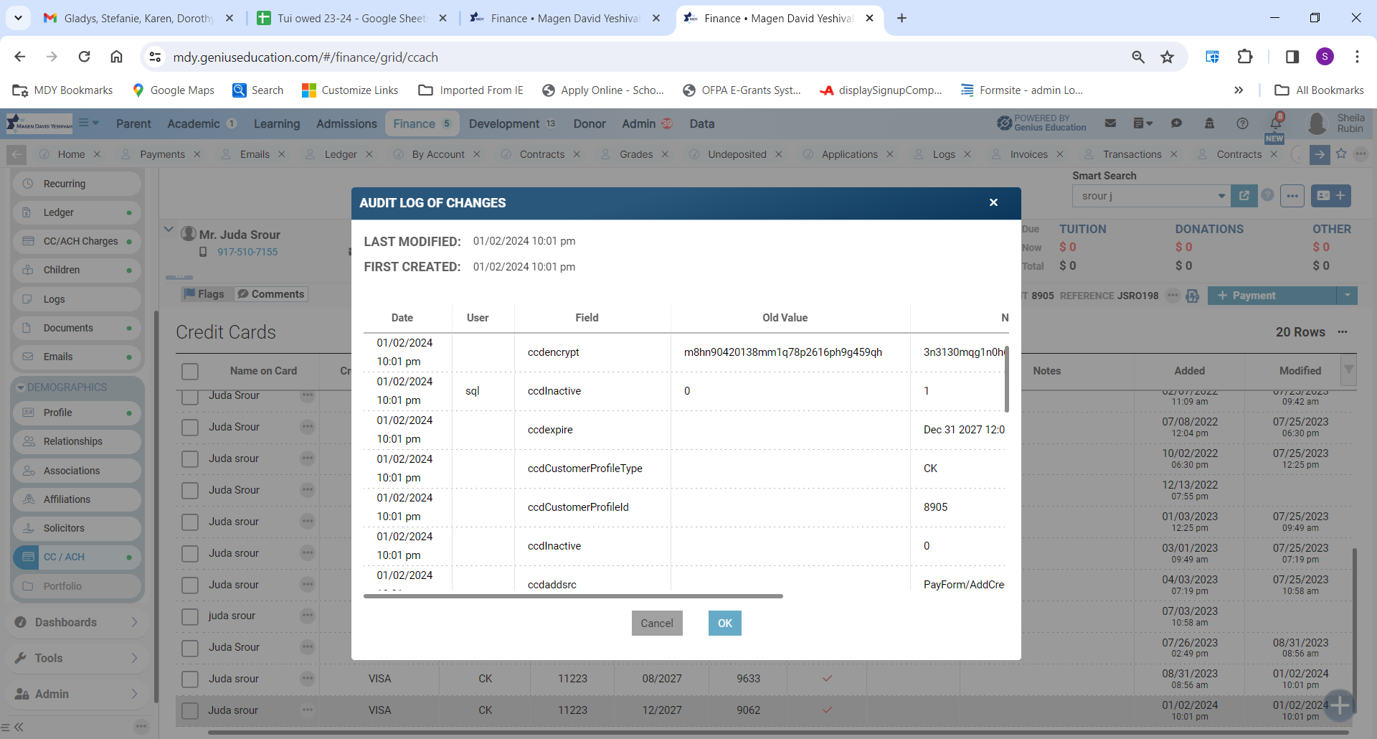Close the Payments tab
1377x739 pixels.
(197, 154)
